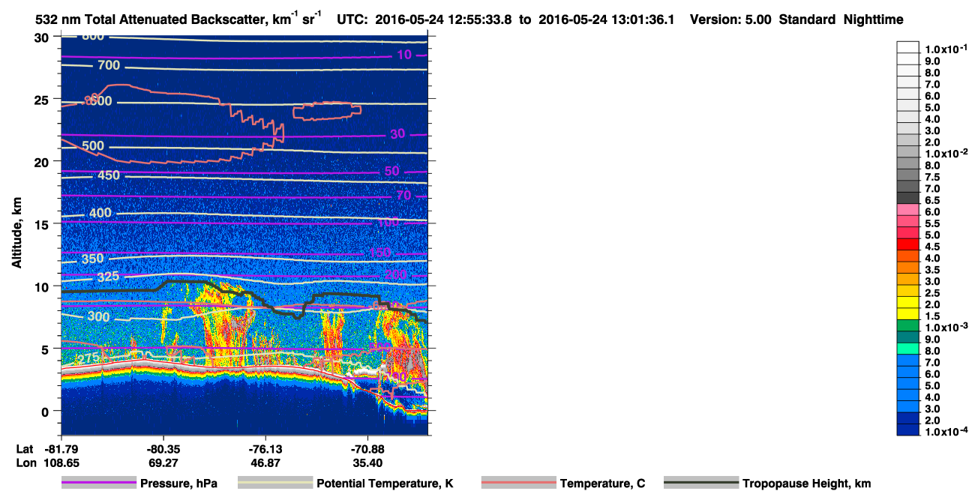The image size is (975, 500).
Task: Click the colorbar label "1.0x10-3"
Action: pyautogui.click(x=946, y=328)
